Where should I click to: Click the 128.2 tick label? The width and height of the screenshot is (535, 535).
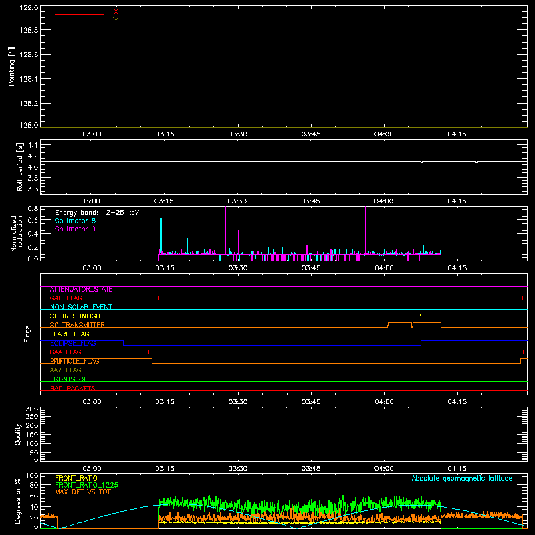[x=29, y=104]
